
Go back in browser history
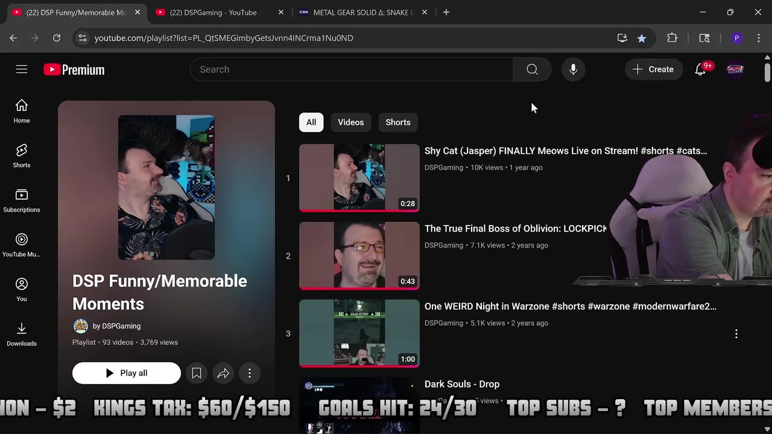point(13,38)
